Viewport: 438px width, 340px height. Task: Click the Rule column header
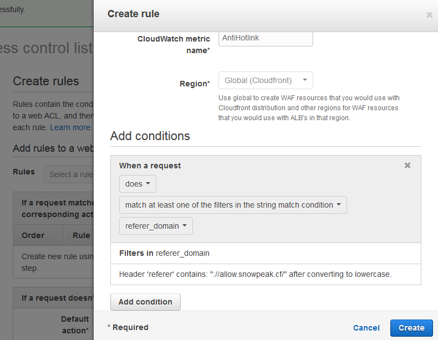81,235
